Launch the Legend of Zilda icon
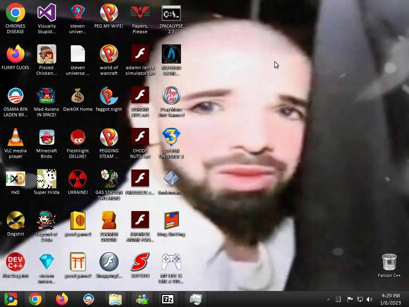This screenshot has width=409, height=307. tap(47, 220)
